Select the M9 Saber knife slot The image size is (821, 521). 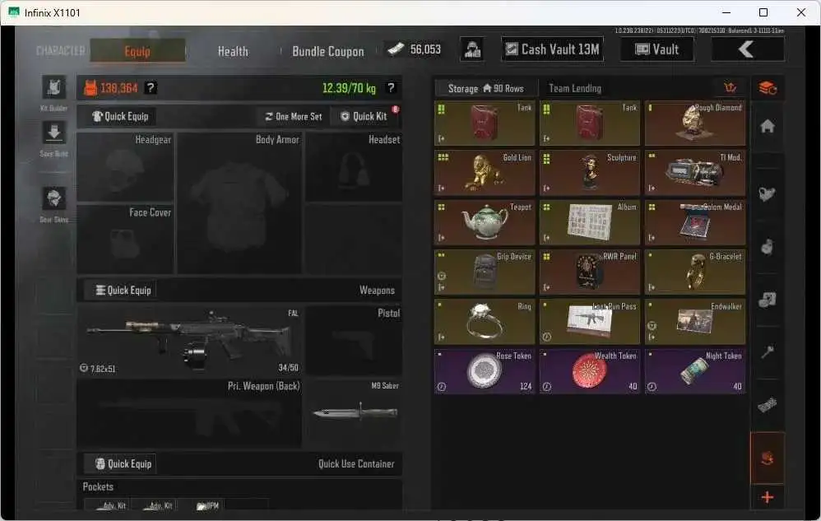point(354,414)
